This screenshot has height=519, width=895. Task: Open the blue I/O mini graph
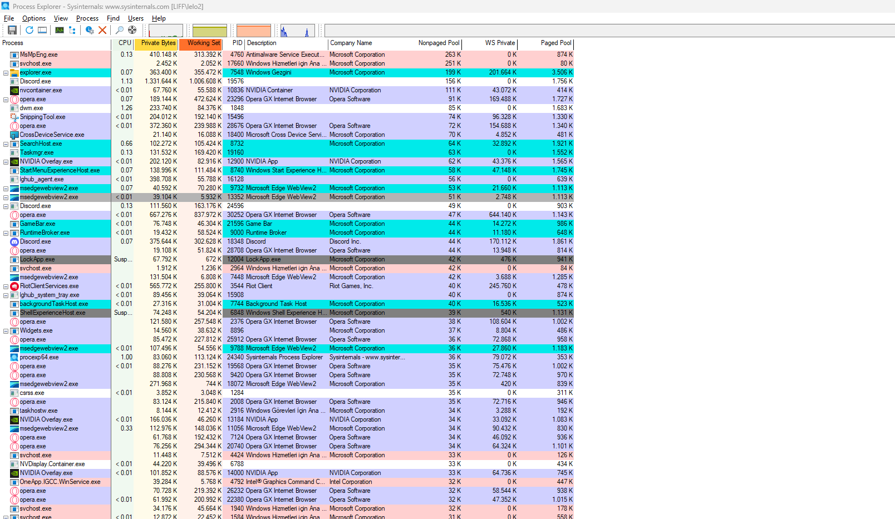tap(298, 31)
